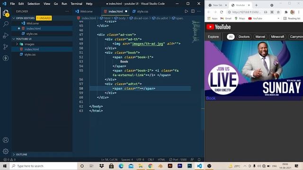Click the Split Editor icon
Image resolution: width=303 pixels, height=170 pixels.
(x=193, y=11)
